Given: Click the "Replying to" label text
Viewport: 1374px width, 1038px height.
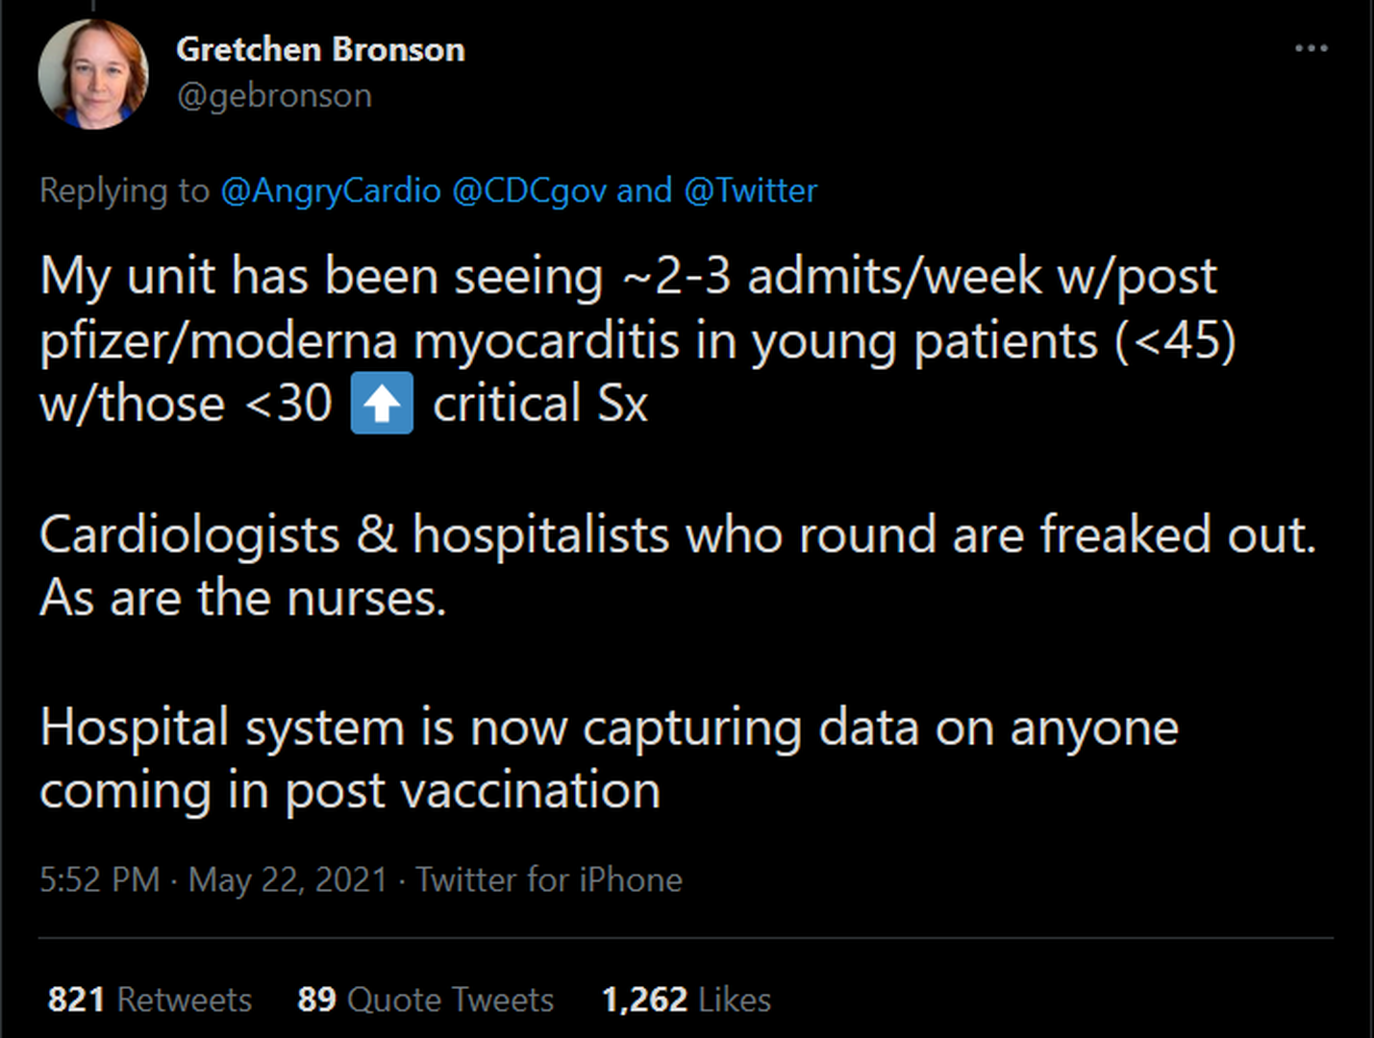Looking at the screenshot, I should pyautogui.click(x=124, y=190).
